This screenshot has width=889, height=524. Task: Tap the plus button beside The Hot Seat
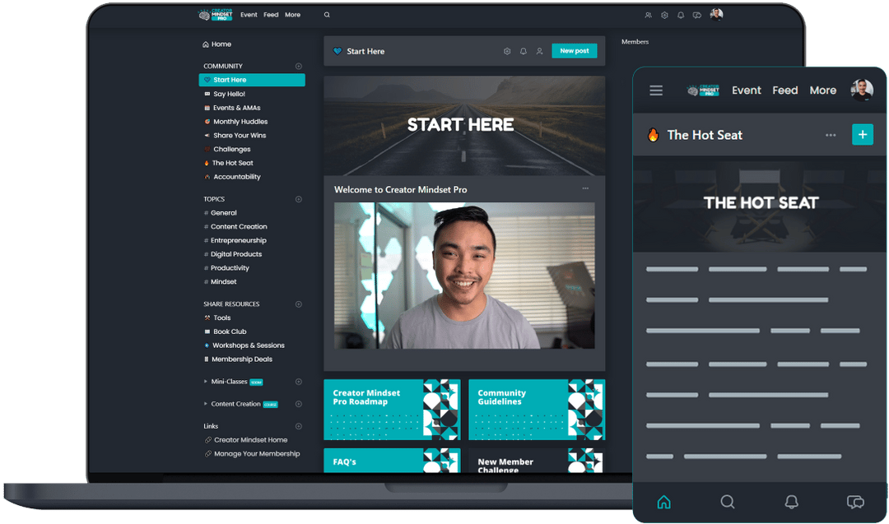pos(862,135)
